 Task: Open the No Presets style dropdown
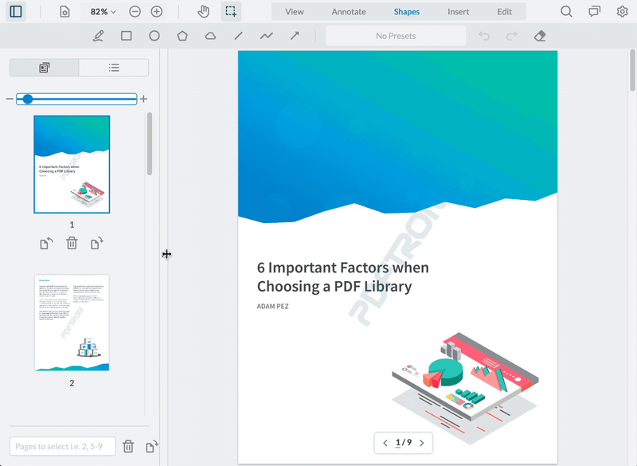396,36
